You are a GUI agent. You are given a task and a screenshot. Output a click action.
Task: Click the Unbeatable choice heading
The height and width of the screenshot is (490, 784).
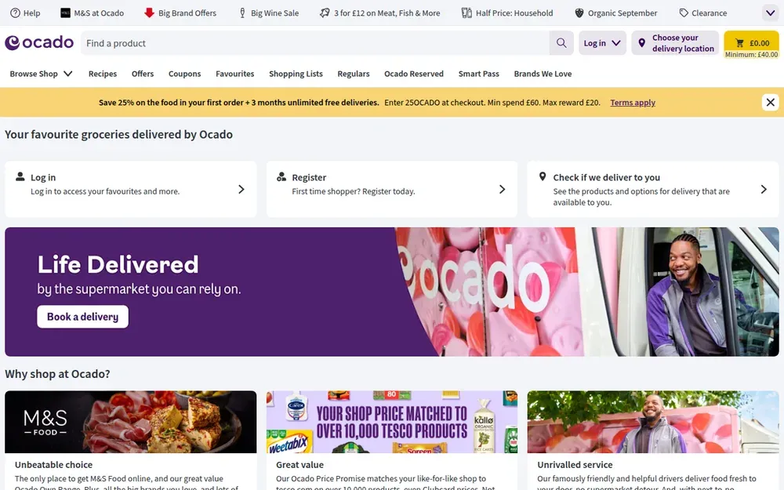point(53,464)
